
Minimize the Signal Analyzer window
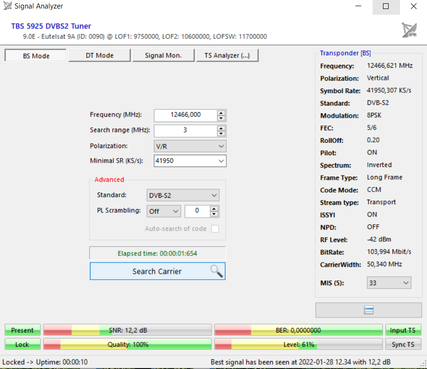point(358,6)
